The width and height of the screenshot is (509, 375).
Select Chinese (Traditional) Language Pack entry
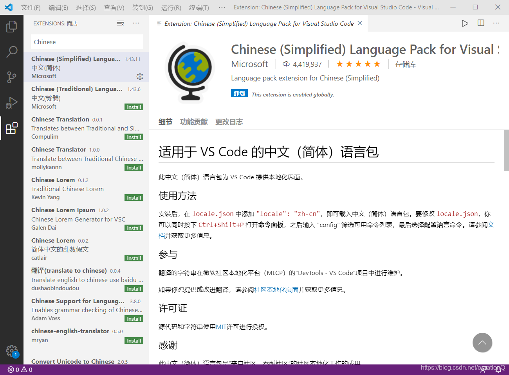click(86, 97)
